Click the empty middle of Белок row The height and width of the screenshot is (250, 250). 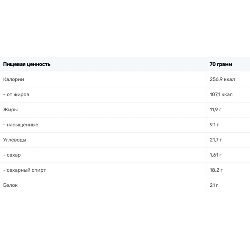click(115, 185)
